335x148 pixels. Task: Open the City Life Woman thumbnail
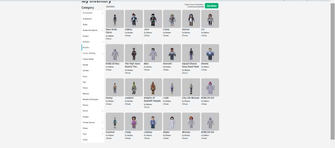191,87
